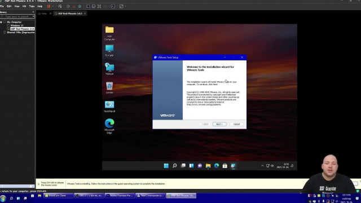
Task: Switch to Total Commander in host taskbar
Action: pos(151,196)
